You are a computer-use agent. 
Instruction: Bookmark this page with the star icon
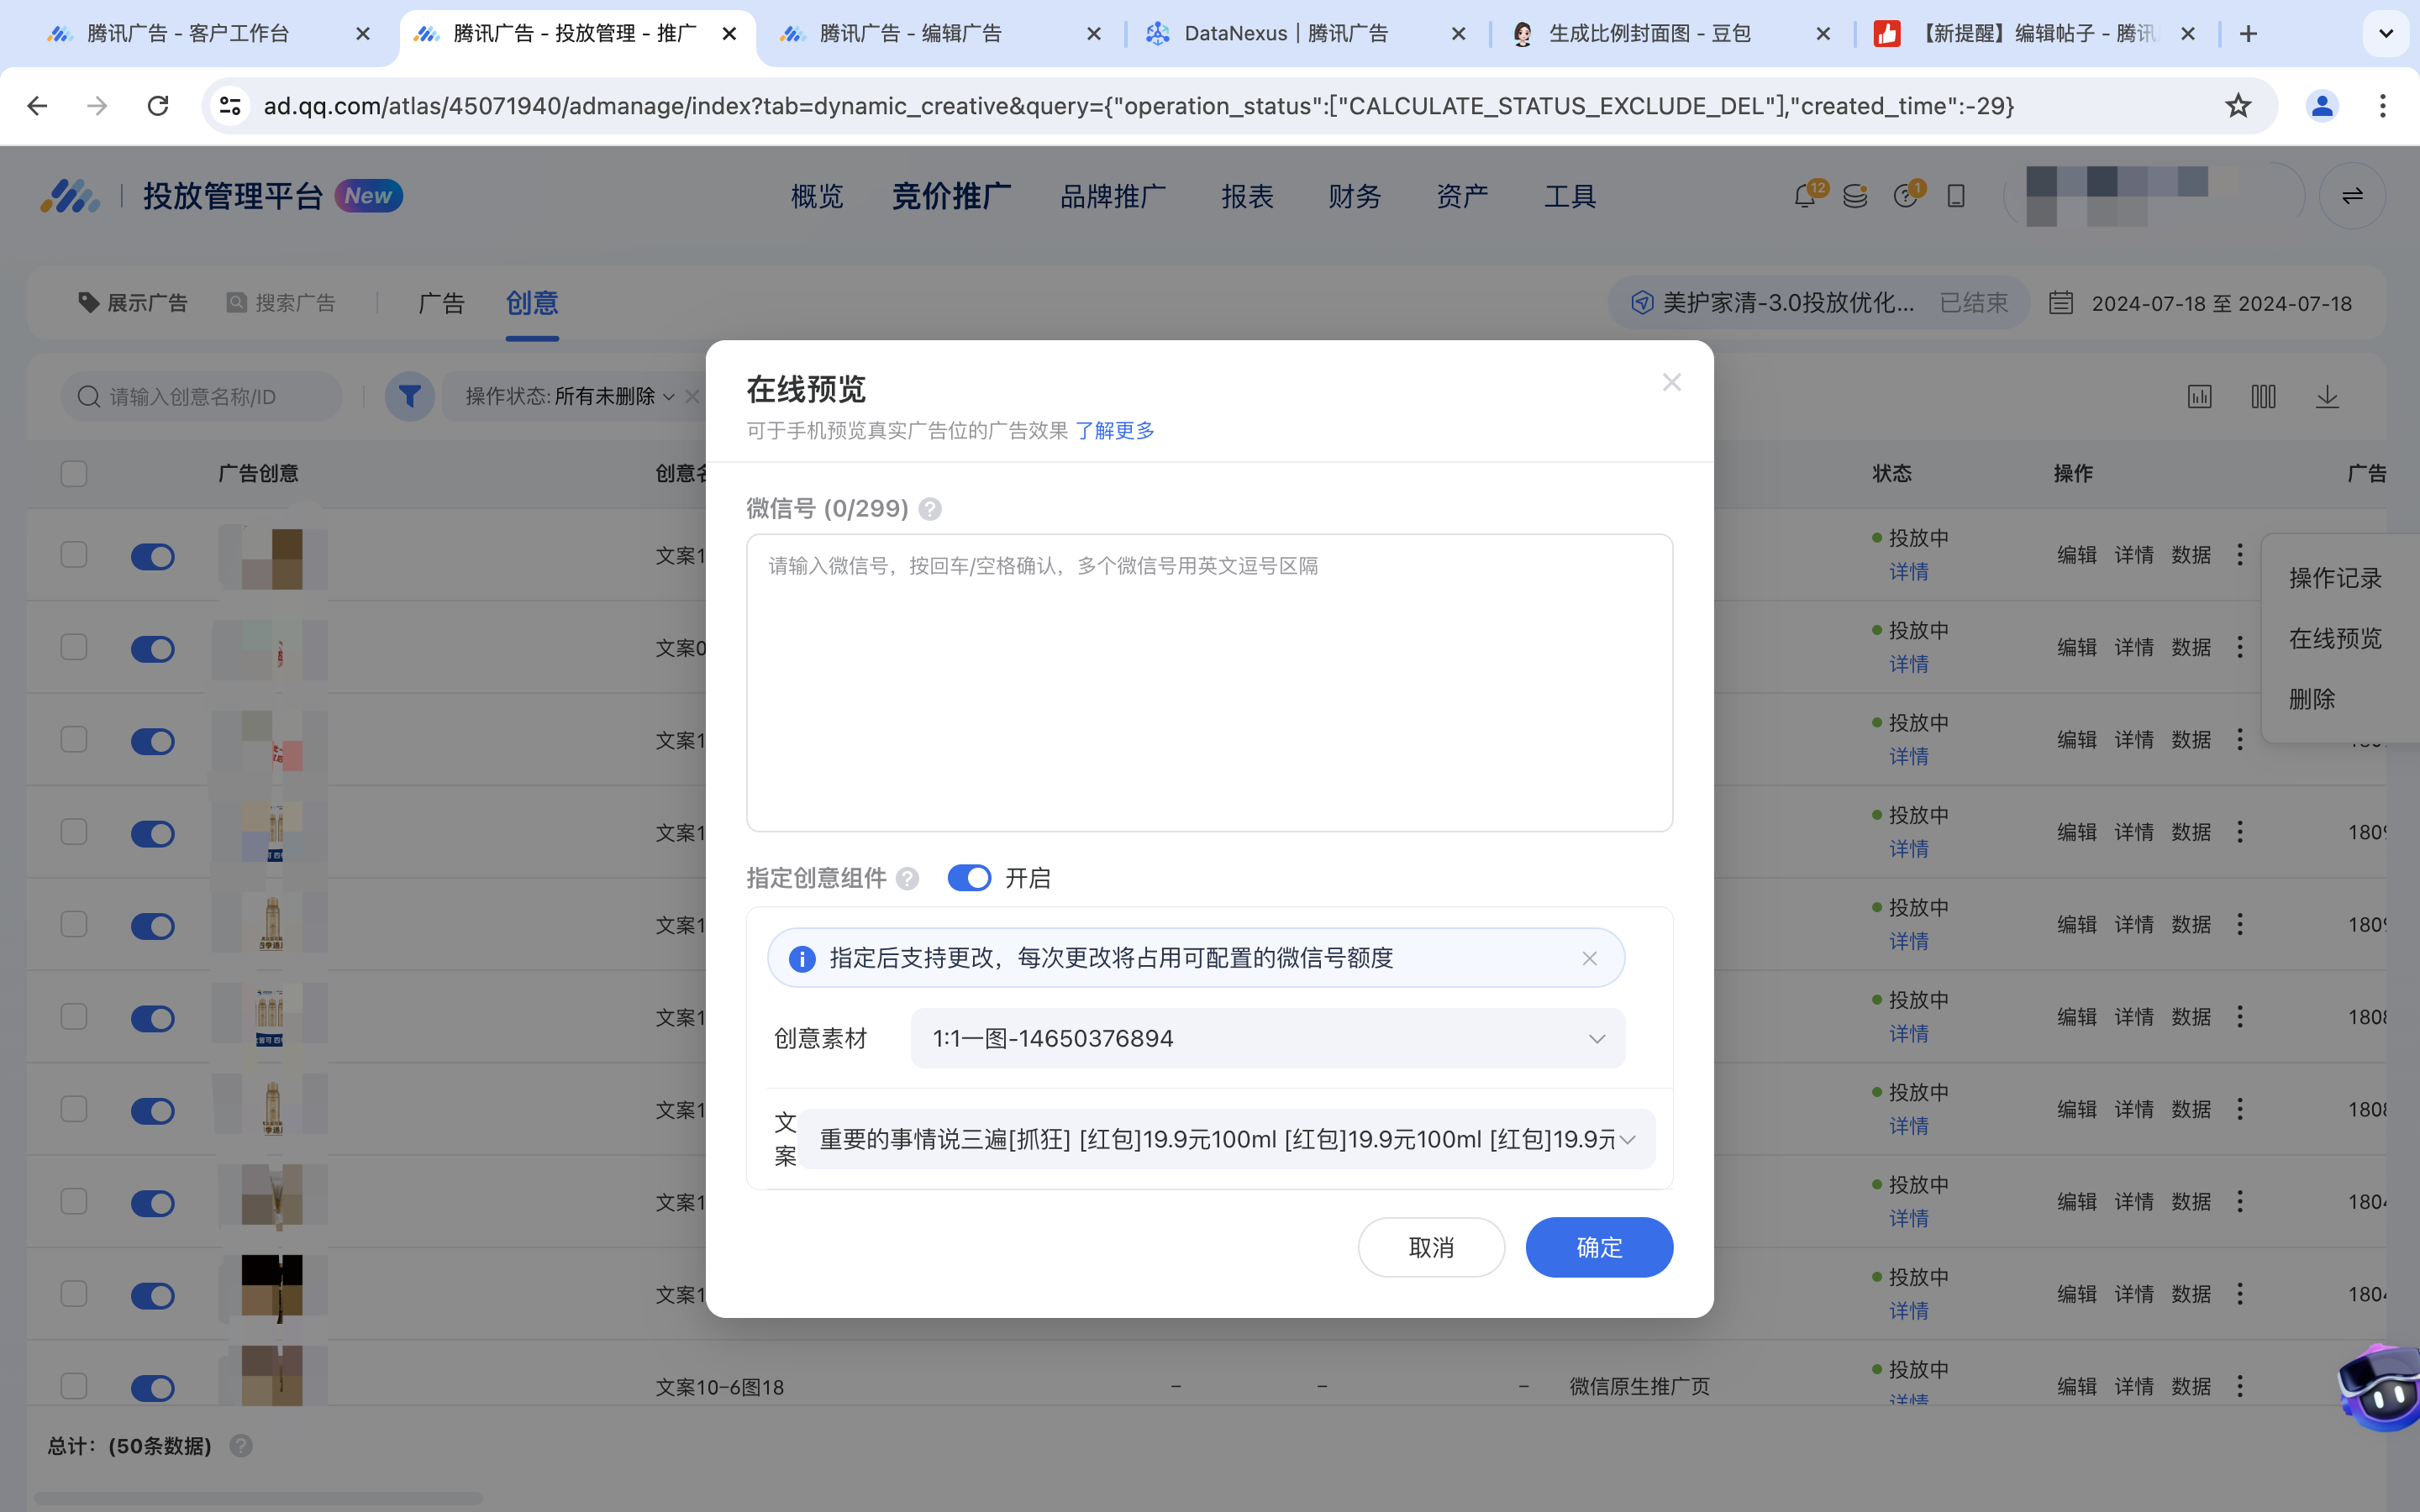pos(2238,106)
